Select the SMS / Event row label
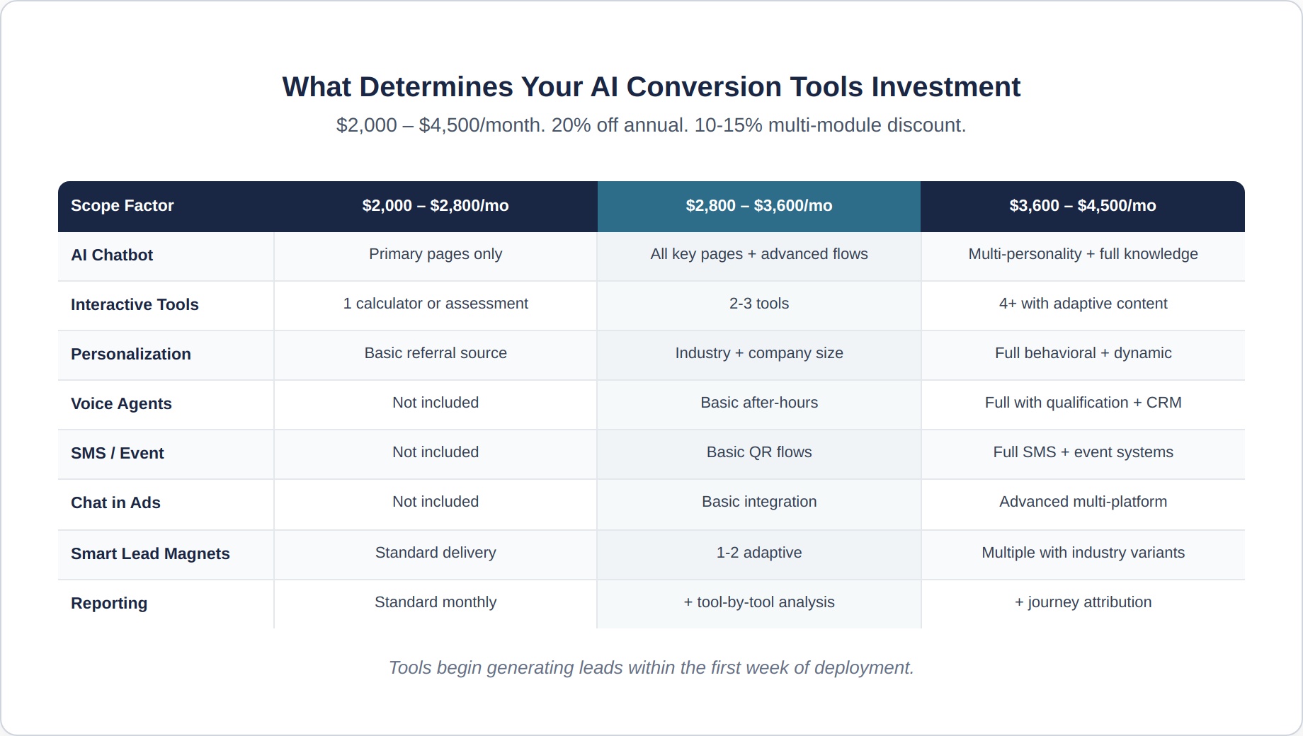Screen dimensions: 1303x736 tap(118, 454)
